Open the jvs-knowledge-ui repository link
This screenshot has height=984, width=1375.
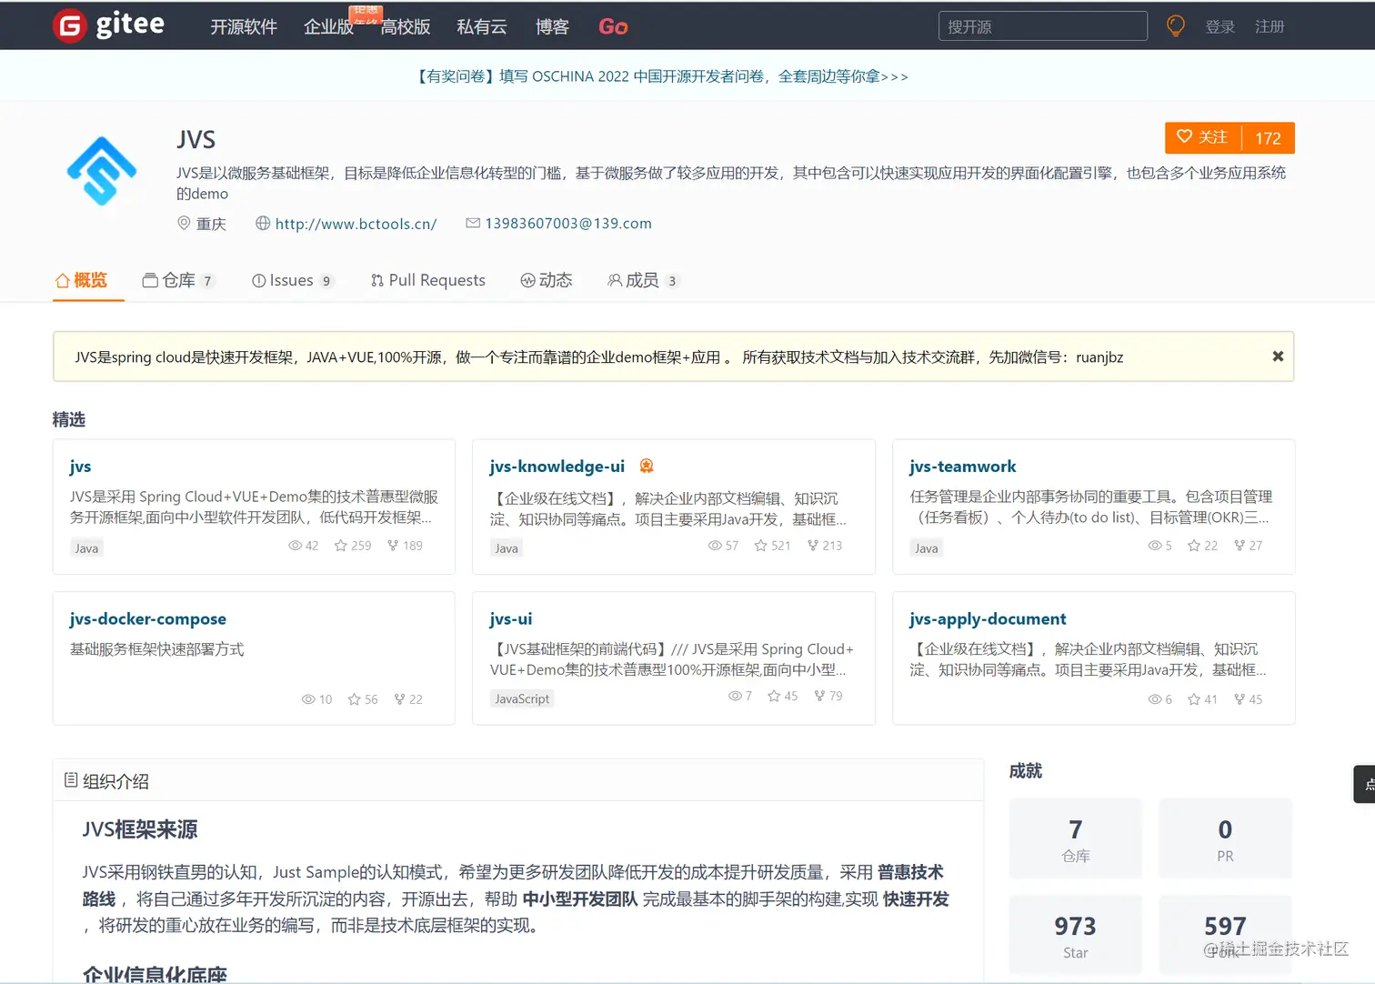coord(557,466)
